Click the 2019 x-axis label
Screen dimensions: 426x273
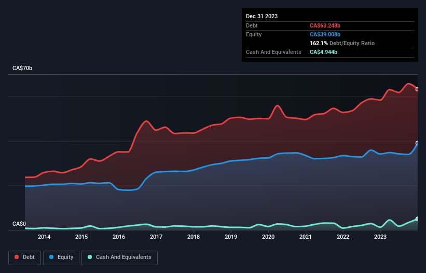coord(231,237)
